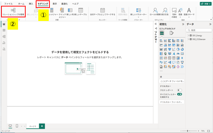Click 検索 (Search) field in Data pane
This screenshot has width=213, height=133.
[199, 30]
